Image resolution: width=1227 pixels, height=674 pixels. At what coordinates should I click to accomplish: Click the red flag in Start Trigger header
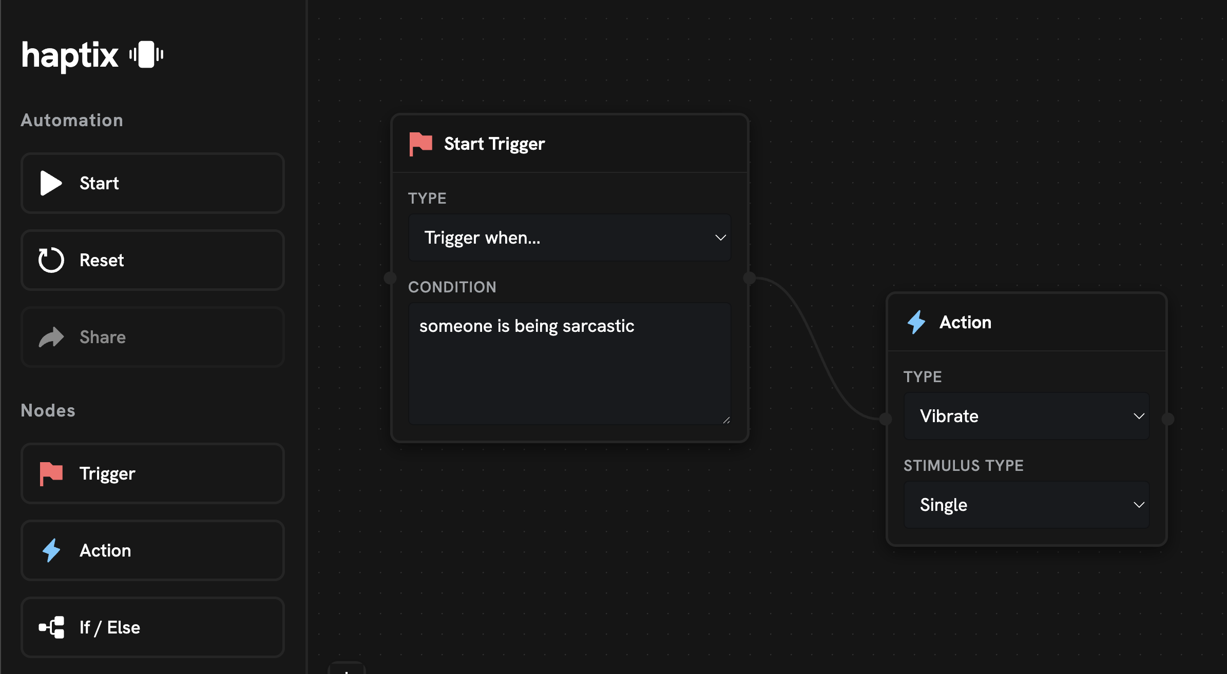pyautogui.click(x=420, y=144)
